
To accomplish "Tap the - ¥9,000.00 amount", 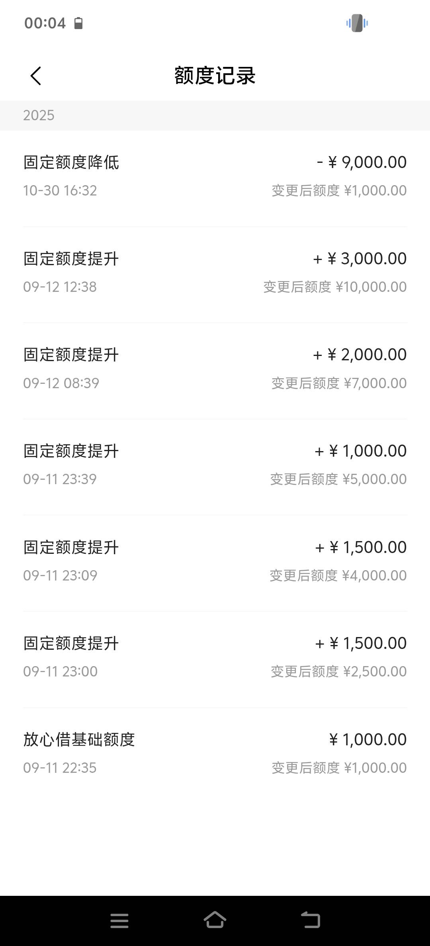I will (x=362, y=162).
